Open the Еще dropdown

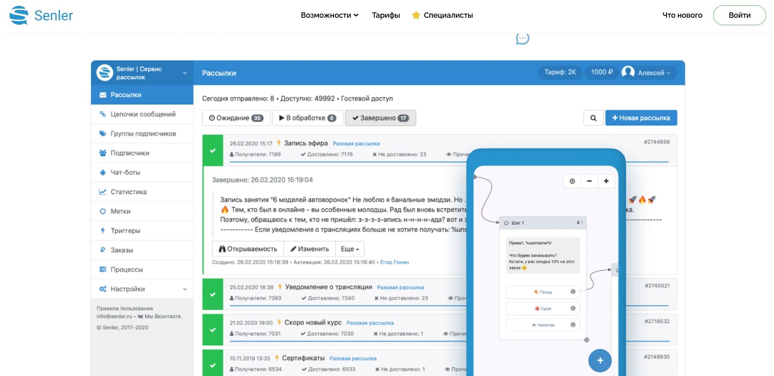pos(350,249)
